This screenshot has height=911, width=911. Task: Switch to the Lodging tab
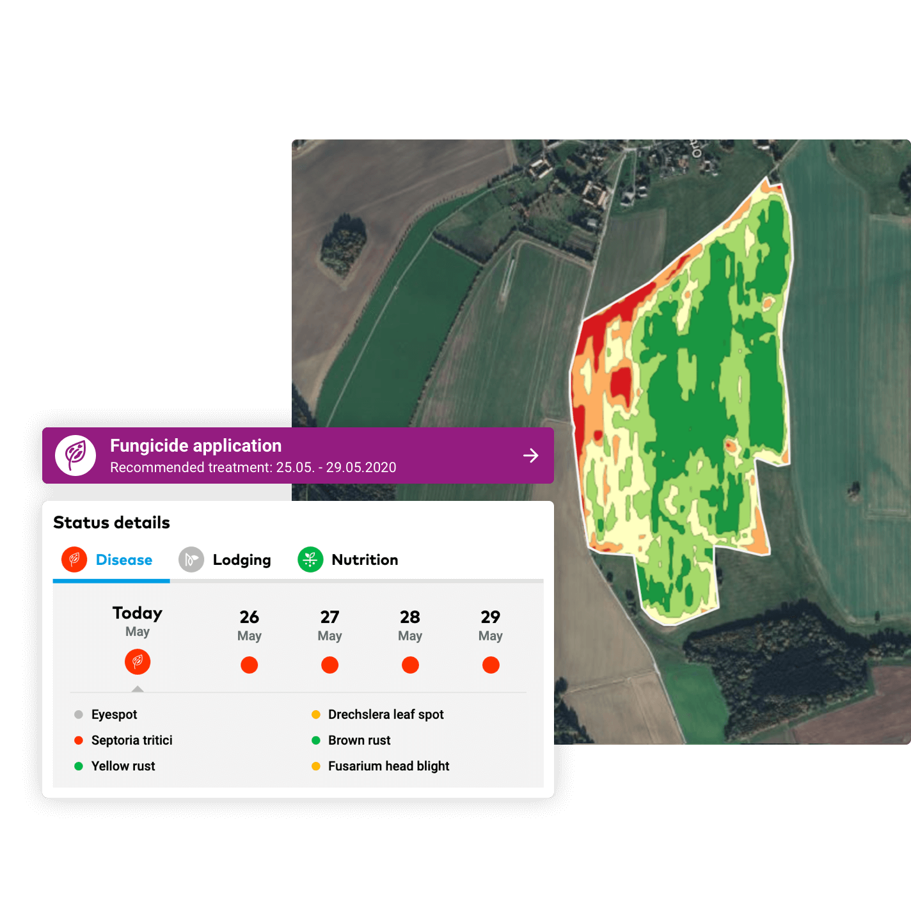241,560
